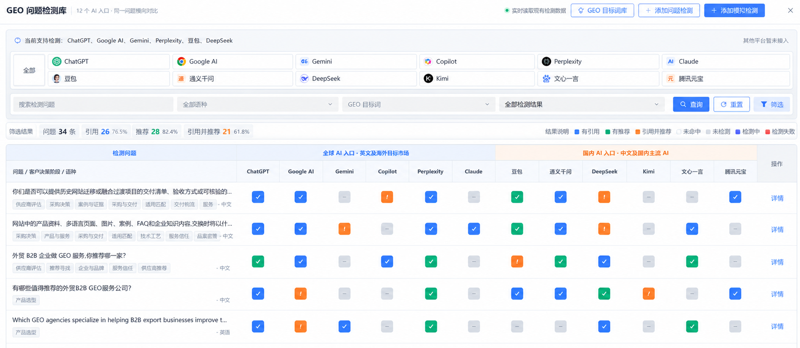
Task: Select the 豆包 platform filter tile
Action: coord(109,79)
